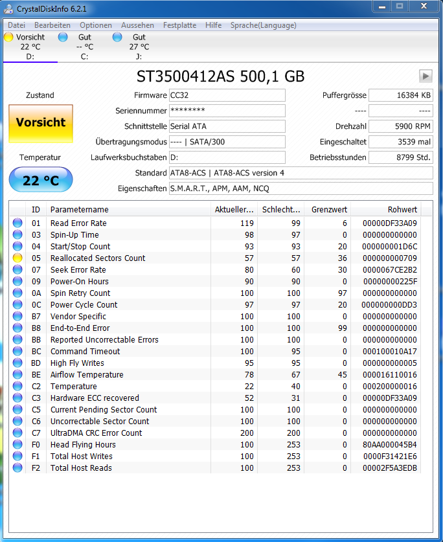The image size is (443, 542).
Task: Click yellow orb of Reallocated Sectors Count row
Action: (x=17, y=258)
